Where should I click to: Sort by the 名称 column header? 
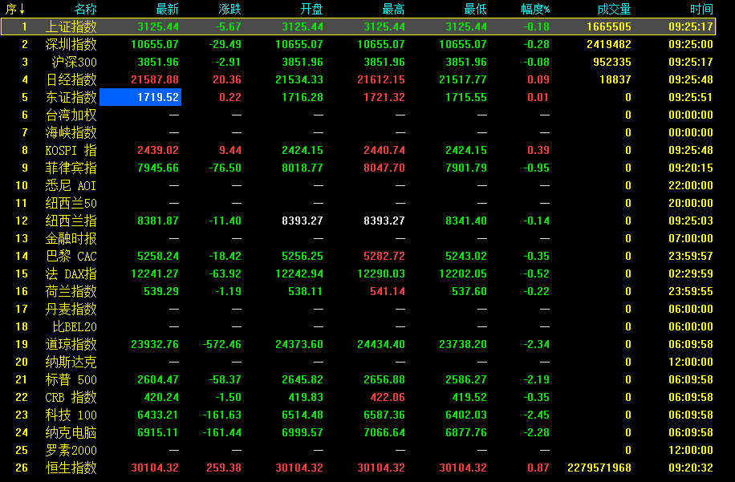pos(85,10)
